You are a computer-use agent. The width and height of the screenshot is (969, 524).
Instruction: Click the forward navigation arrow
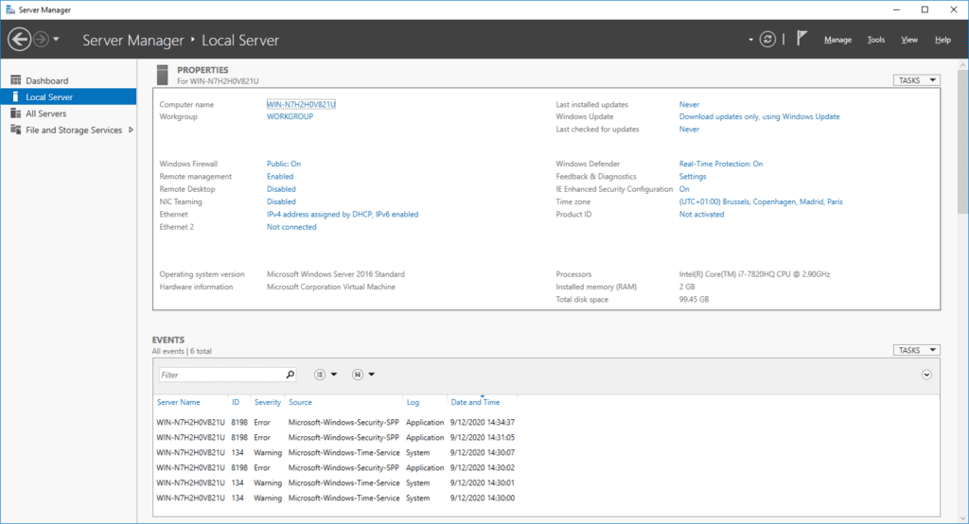41,40
